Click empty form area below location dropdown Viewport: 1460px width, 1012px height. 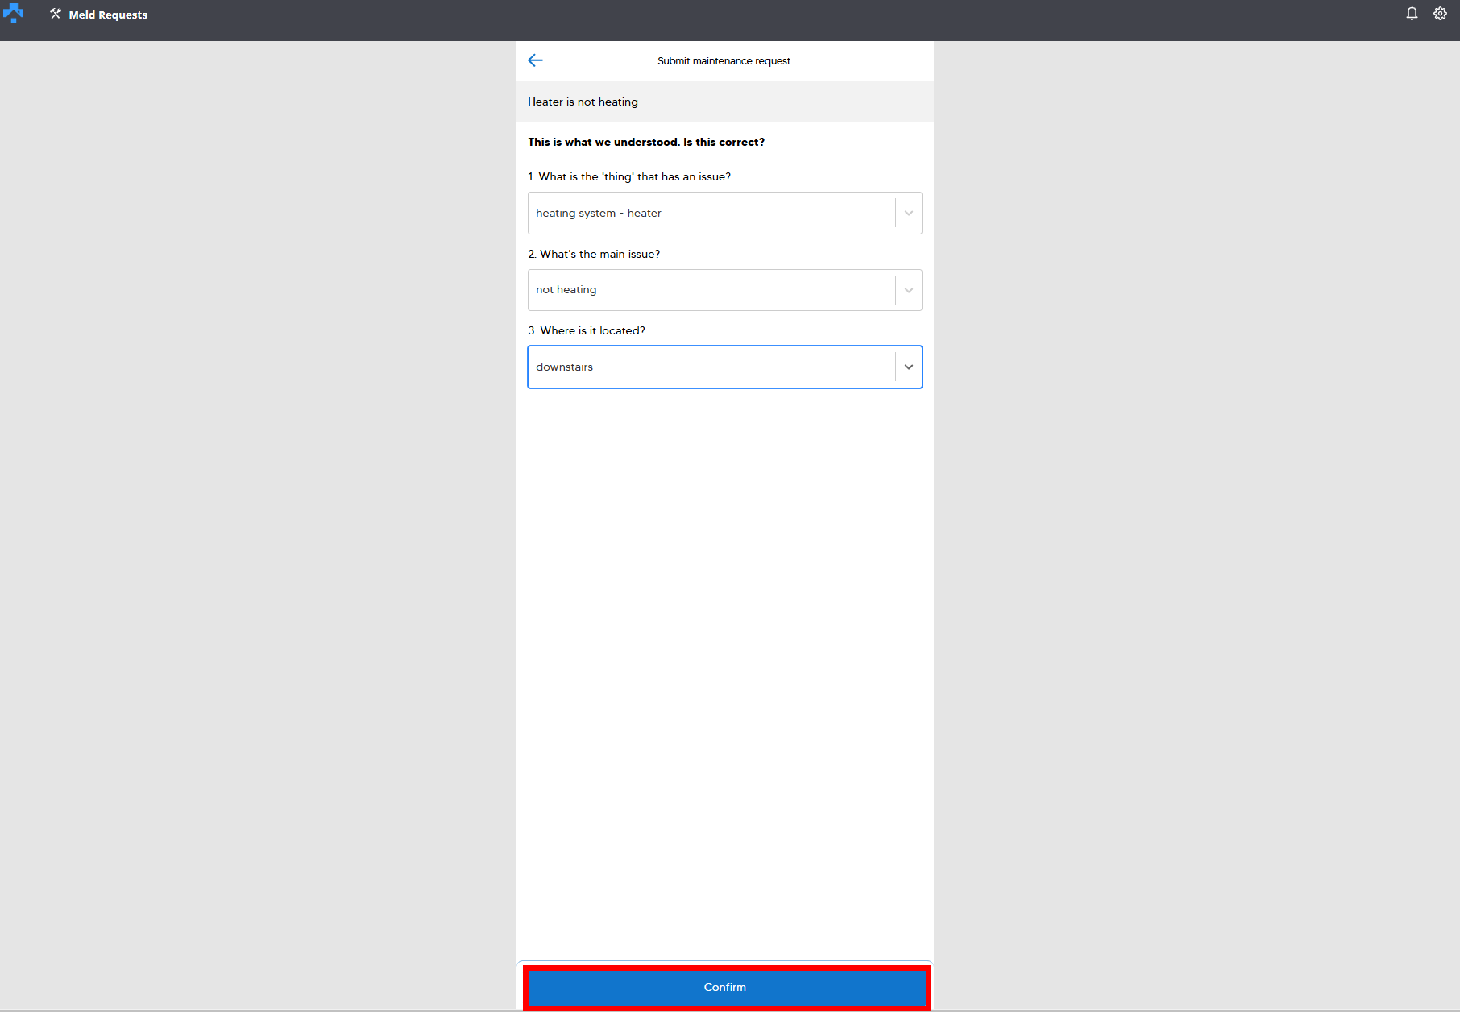[x=724, y=645]
